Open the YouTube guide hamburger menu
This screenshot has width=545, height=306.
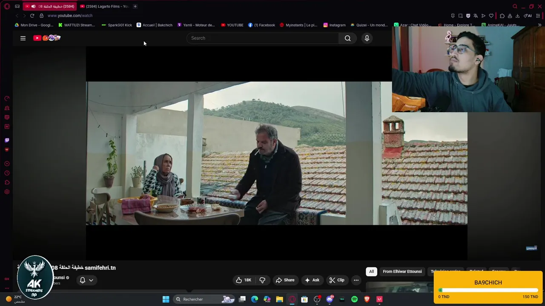click(23, 38)
